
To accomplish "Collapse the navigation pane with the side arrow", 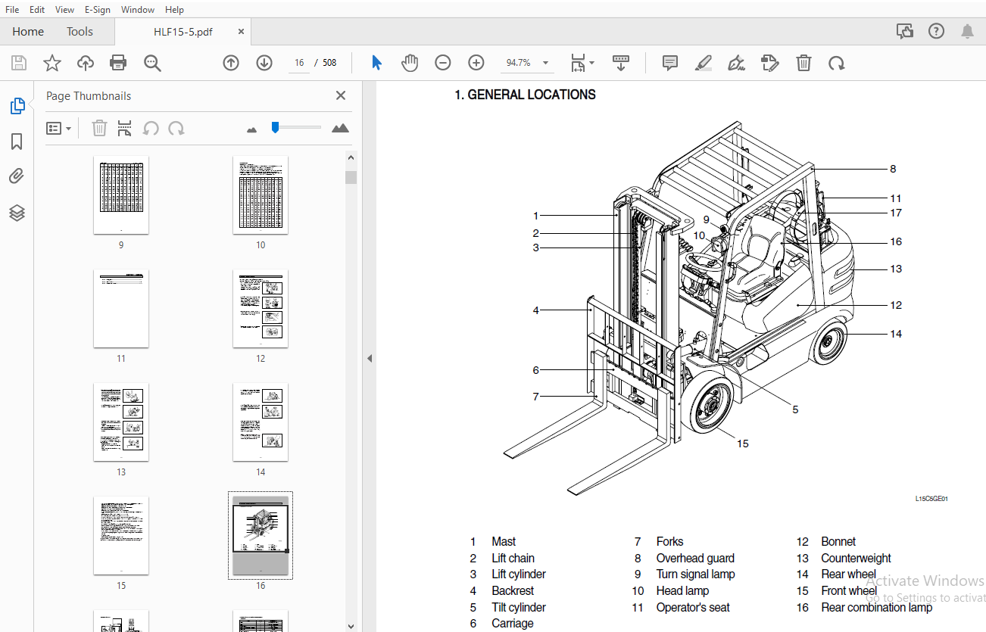I will coord(370,358).
